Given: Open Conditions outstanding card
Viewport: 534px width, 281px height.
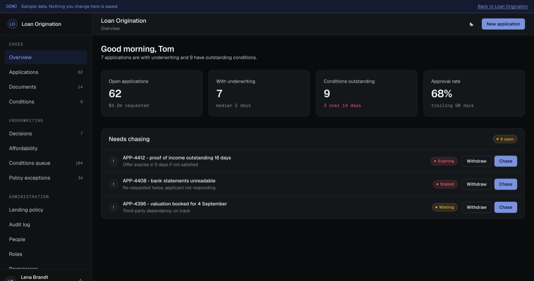Looking at the screenshot, I should tap(367, 94).
